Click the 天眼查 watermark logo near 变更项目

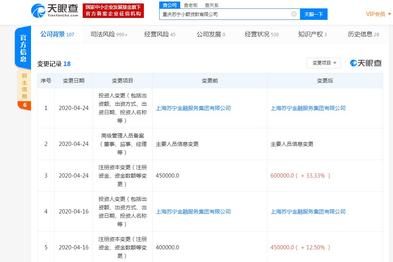point(365,63)
